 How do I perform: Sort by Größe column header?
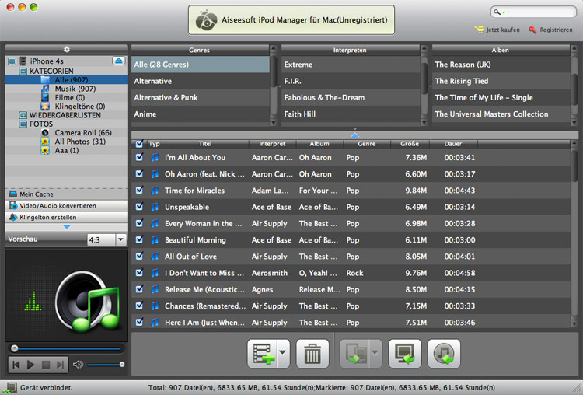click(x=410, y=144)
